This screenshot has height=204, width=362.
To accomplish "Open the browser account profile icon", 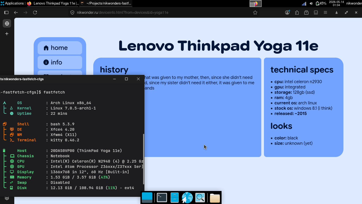I will [x=287, y=12].
